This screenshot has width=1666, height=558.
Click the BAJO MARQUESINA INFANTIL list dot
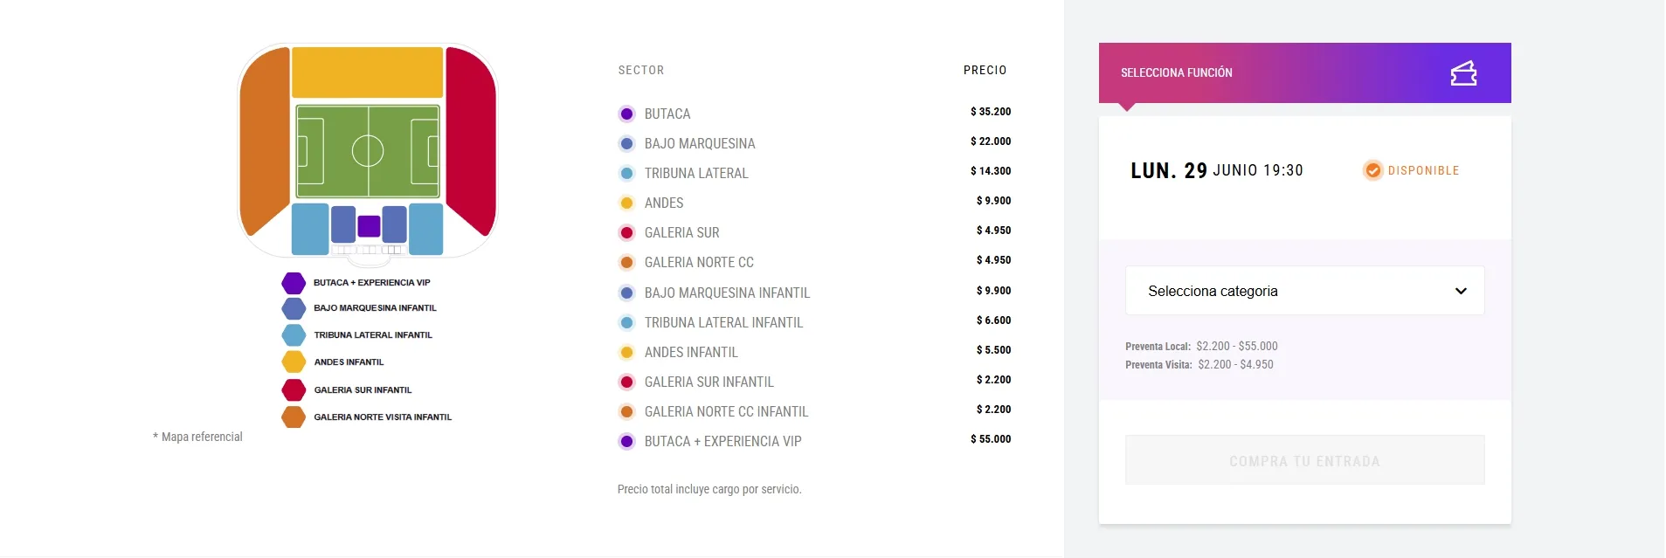click(626, 293)
